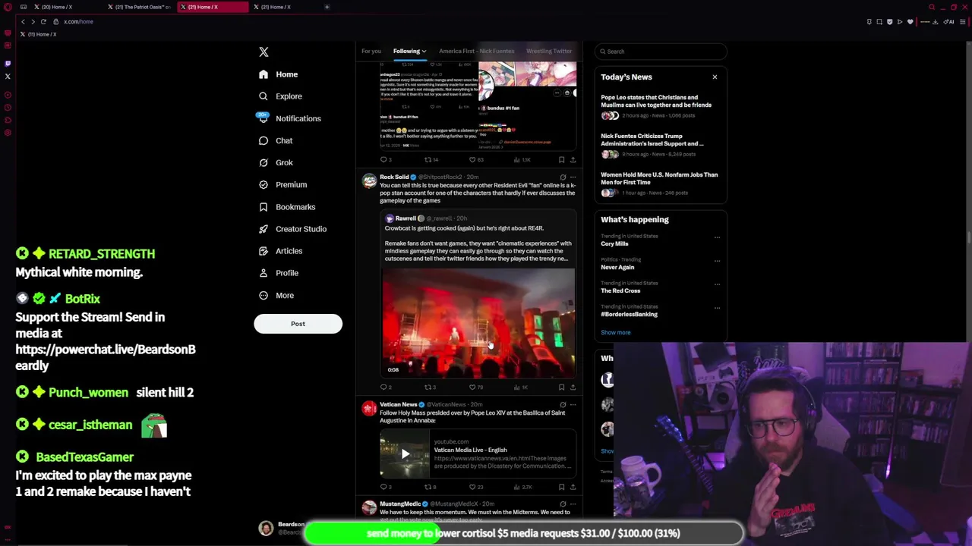This screenshot has height=546, width=972.
Task: Open options for #BorderlessBanking trend
Action: [717, 307]
